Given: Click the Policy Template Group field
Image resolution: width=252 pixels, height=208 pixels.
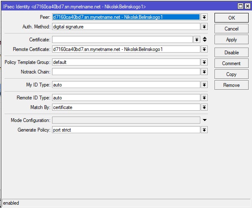Looking at the screenshot, I should point(126,62).
